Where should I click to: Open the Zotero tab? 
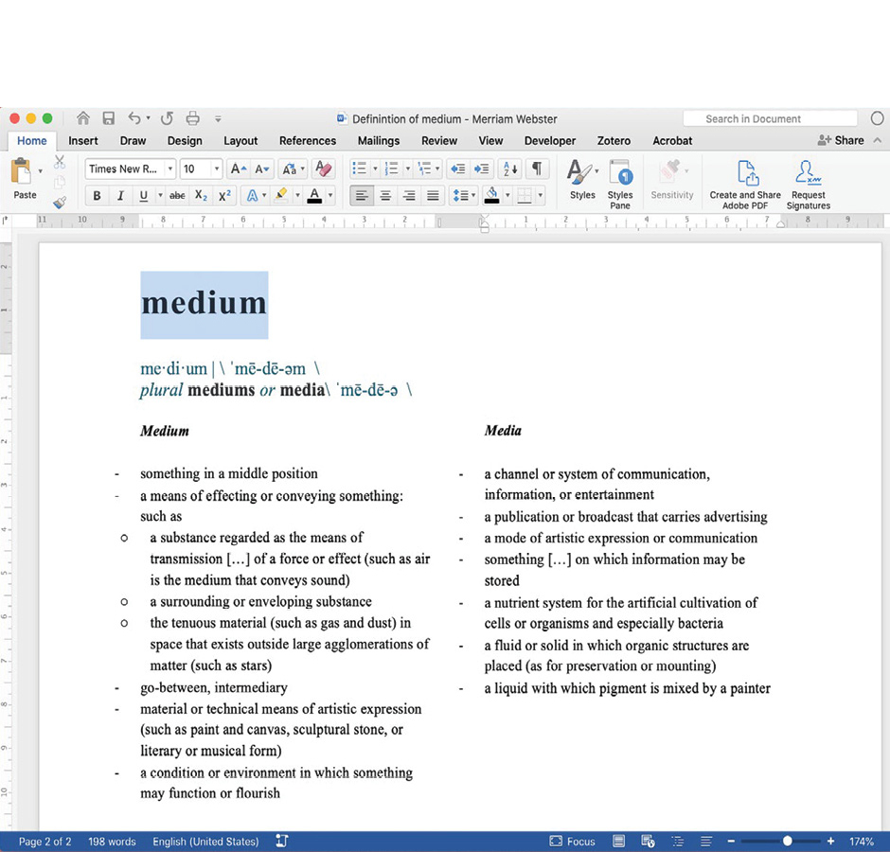614,140
